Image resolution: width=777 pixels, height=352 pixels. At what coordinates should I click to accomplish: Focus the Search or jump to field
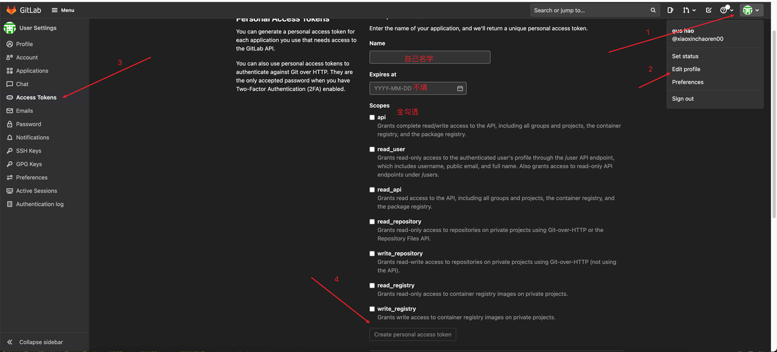tap(595, 10)
